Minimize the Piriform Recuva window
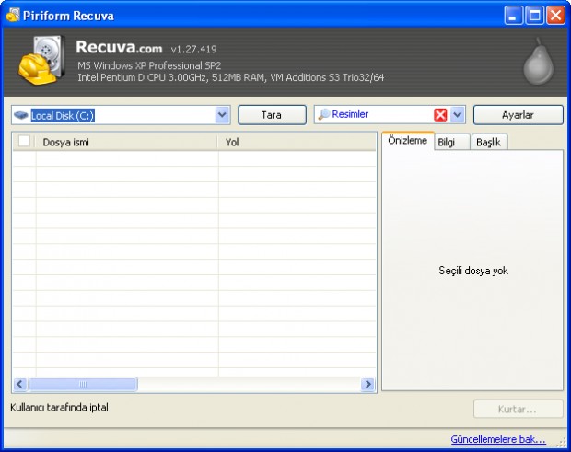Screen dimensions: 571x452 [514, 16]
